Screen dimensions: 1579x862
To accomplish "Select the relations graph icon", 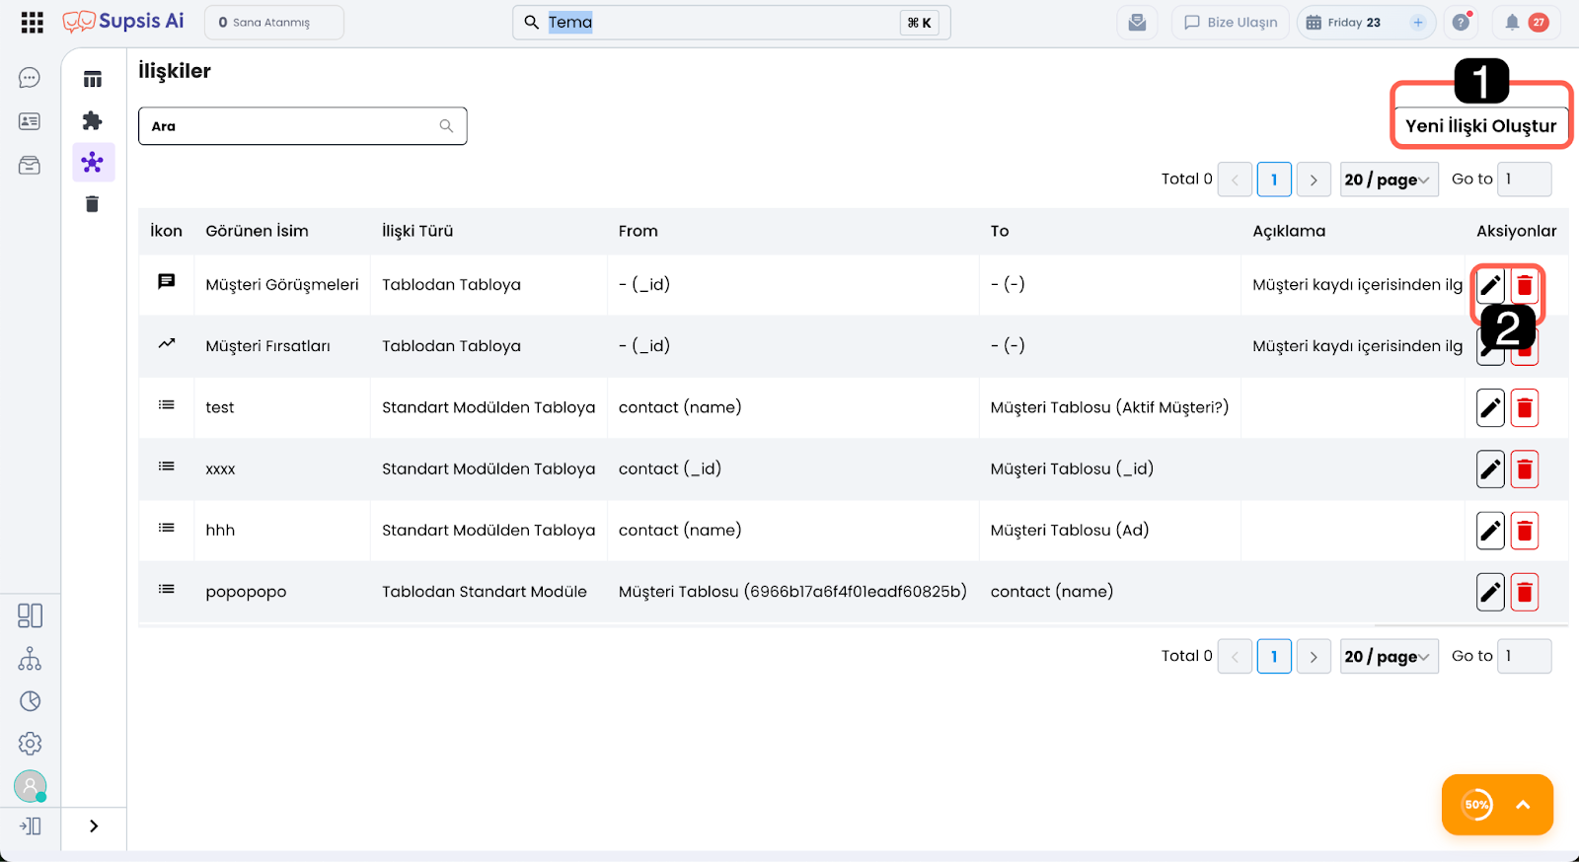I will point(93,163).
